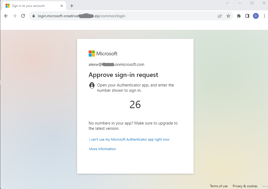Expand Chrome's three-dot menu
The width and height of the screenshot is (268, 189).
tap(264, 16)
